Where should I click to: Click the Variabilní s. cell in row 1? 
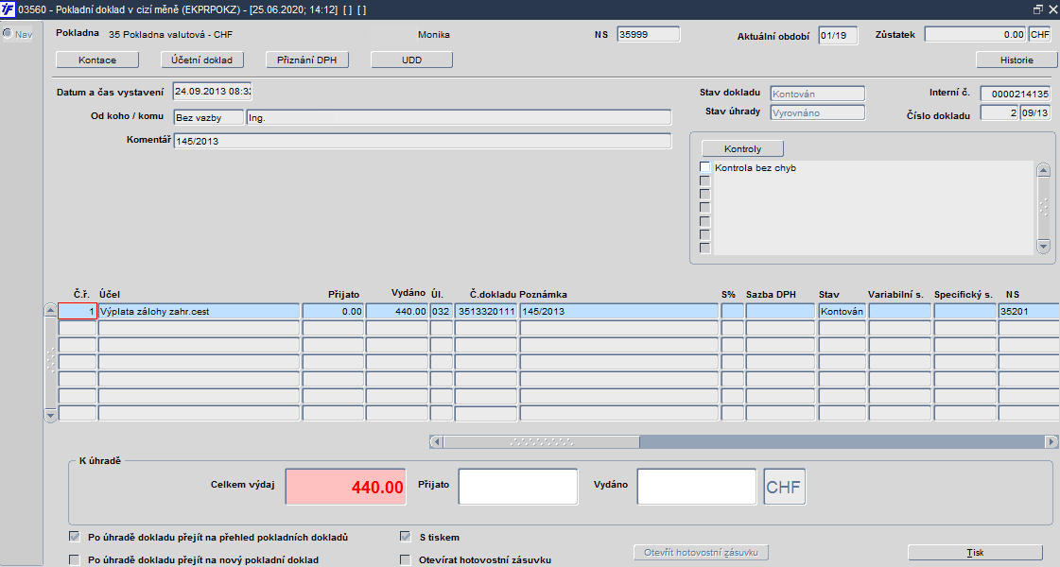[899, 311]
